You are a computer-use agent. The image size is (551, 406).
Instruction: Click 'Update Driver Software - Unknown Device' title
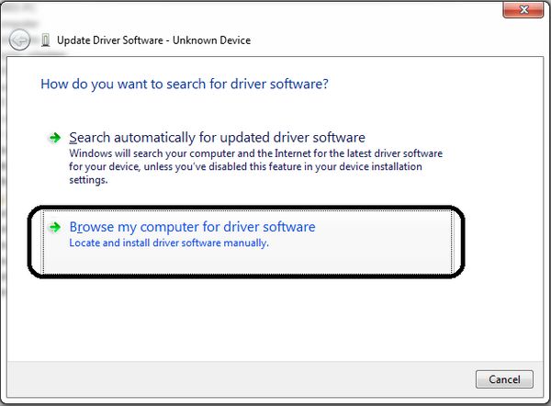(154, 40)
